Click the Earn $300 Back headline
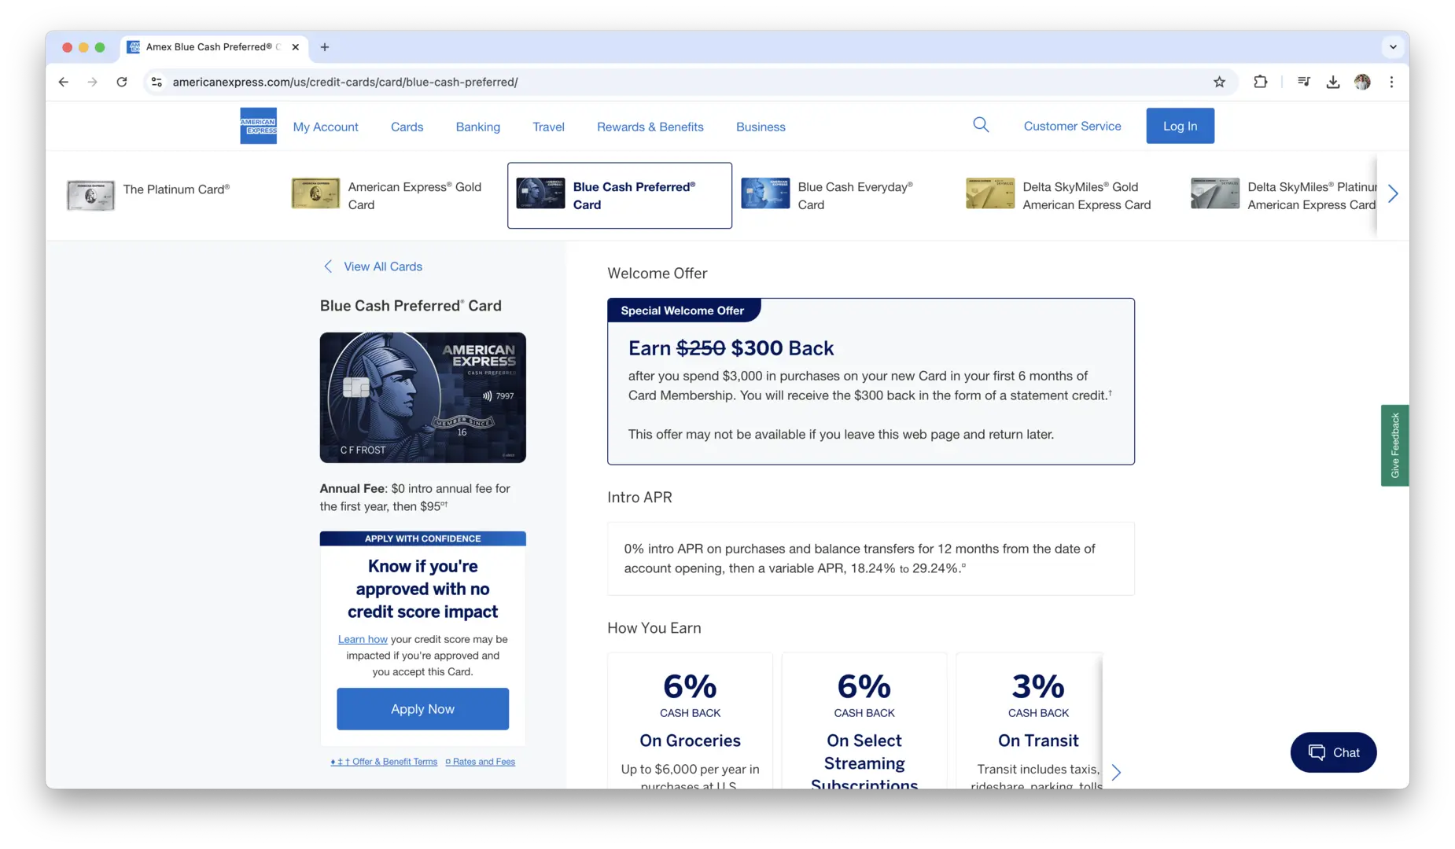This screenshot has height=849, width=1455. tap(731, 348)
